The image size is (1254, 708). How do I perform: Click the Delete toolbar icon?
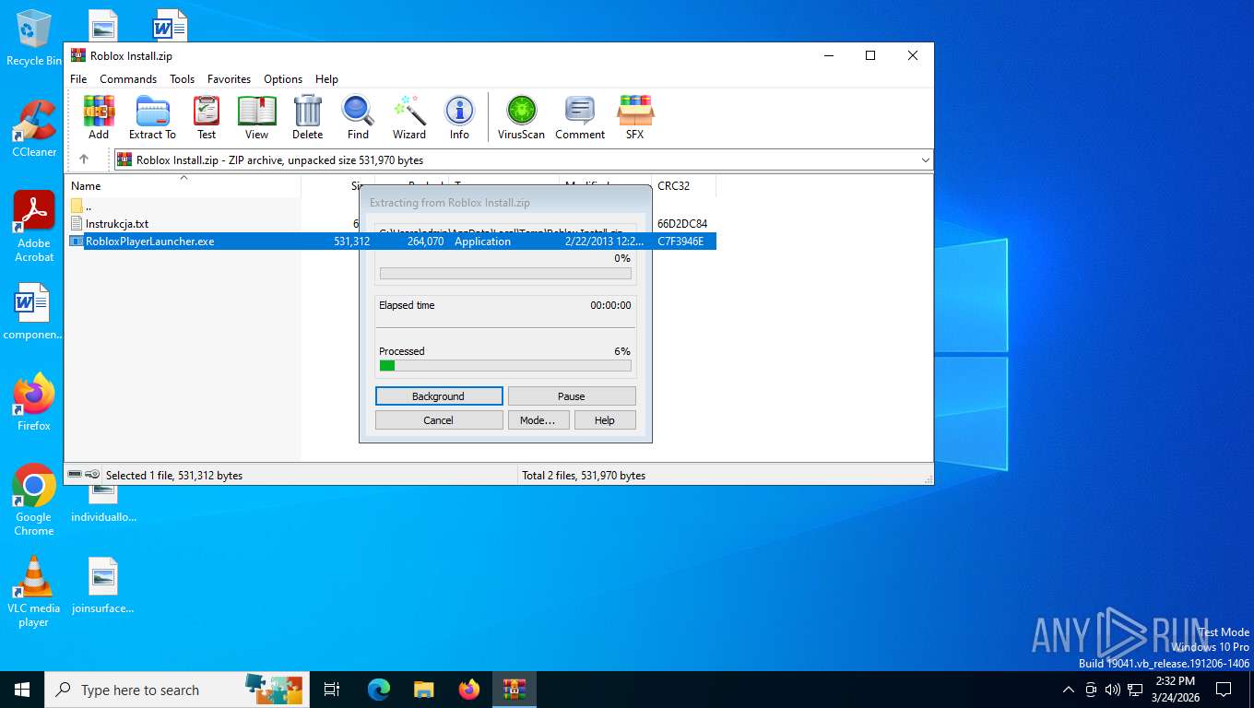307,117
